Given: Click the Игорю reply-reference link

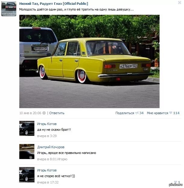Looking at the screenshot, I should [x=62, y=159].
